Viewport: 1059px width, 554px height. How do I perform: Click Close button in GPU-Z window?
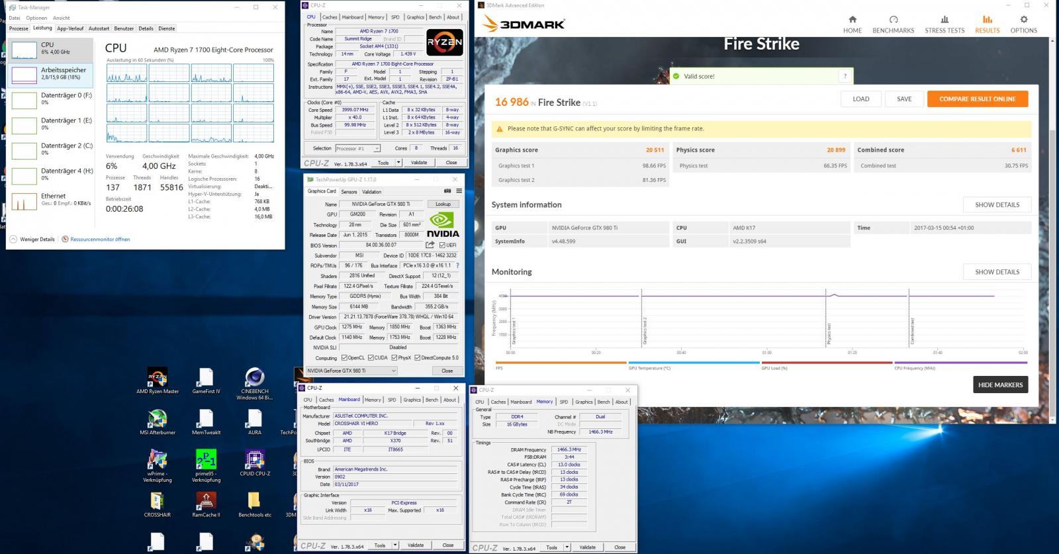click(x=447, y=371)
